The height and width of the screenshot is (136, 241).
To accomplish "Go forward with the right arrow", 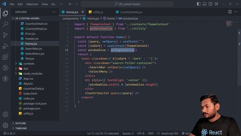I will [x=76, y=4].
